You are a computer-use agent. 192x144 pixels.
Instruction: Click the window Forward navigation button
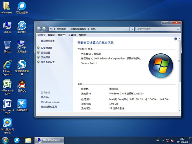point(44,29)
